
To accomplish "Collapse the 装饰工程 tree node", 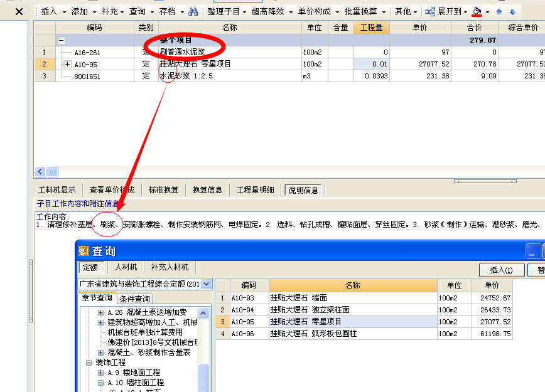I will tap(89, 363).
